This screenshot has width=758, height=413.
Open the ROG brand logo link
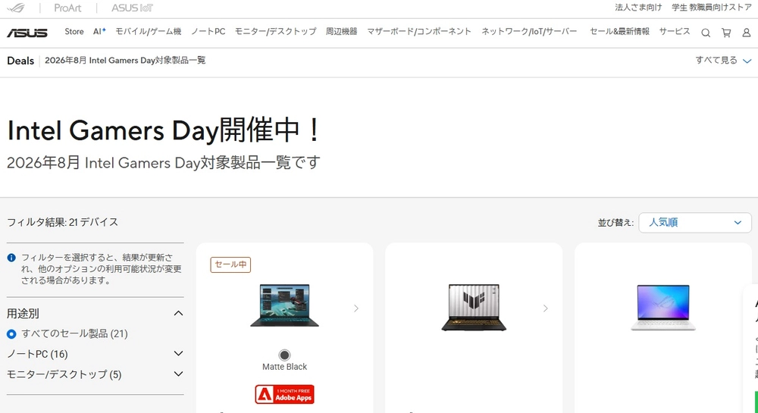[x=16, y=8]
